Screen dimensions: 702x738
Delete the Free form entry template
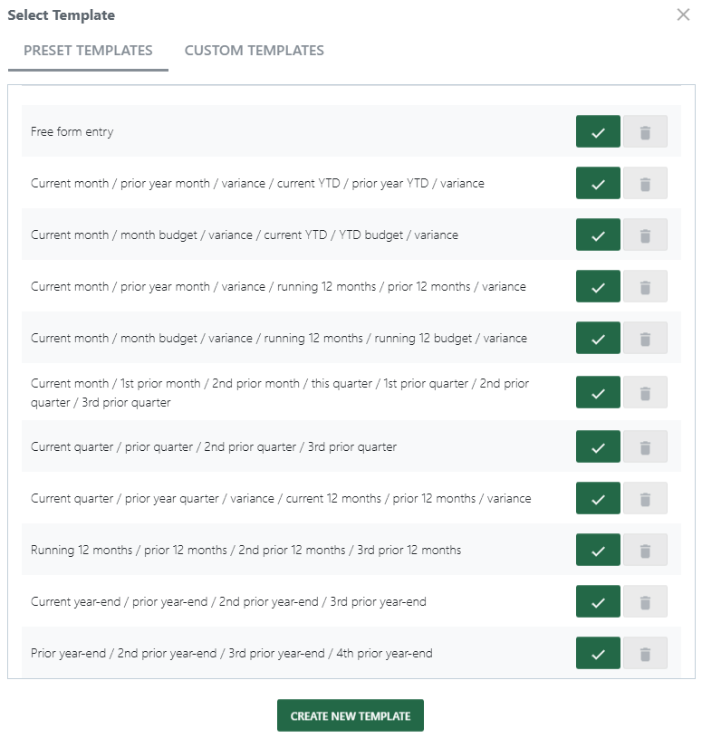(645, 131)
